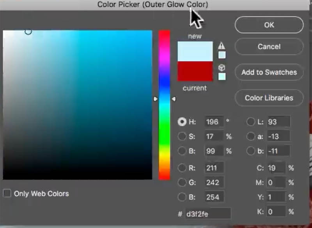Screen dimensions: 312x228
Task: Click the hex color input field
Action: [x=208, y=214]
